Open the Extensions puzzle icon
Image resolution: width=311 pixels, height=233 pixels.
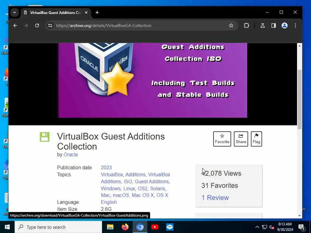(246, 25)
